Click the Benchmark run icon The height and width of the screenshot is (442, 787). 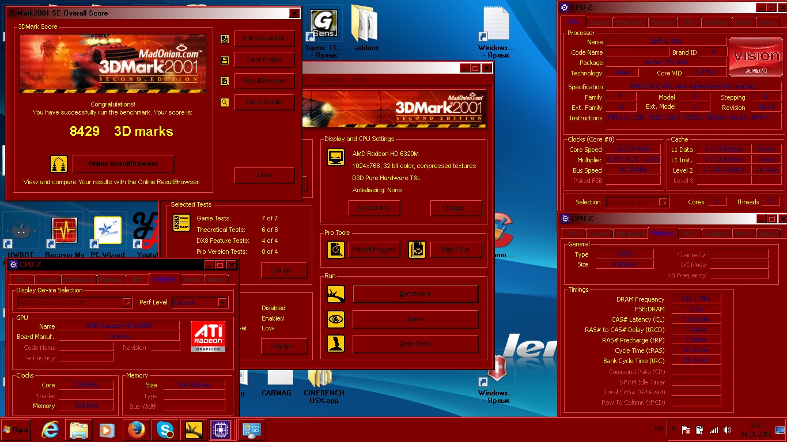pyautogui.click(x=336, y=294)
